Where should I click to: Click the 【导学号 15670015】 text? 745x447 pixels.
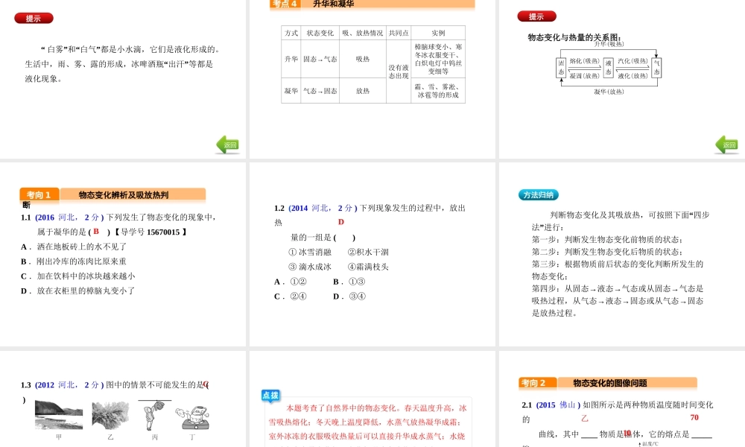150,232
